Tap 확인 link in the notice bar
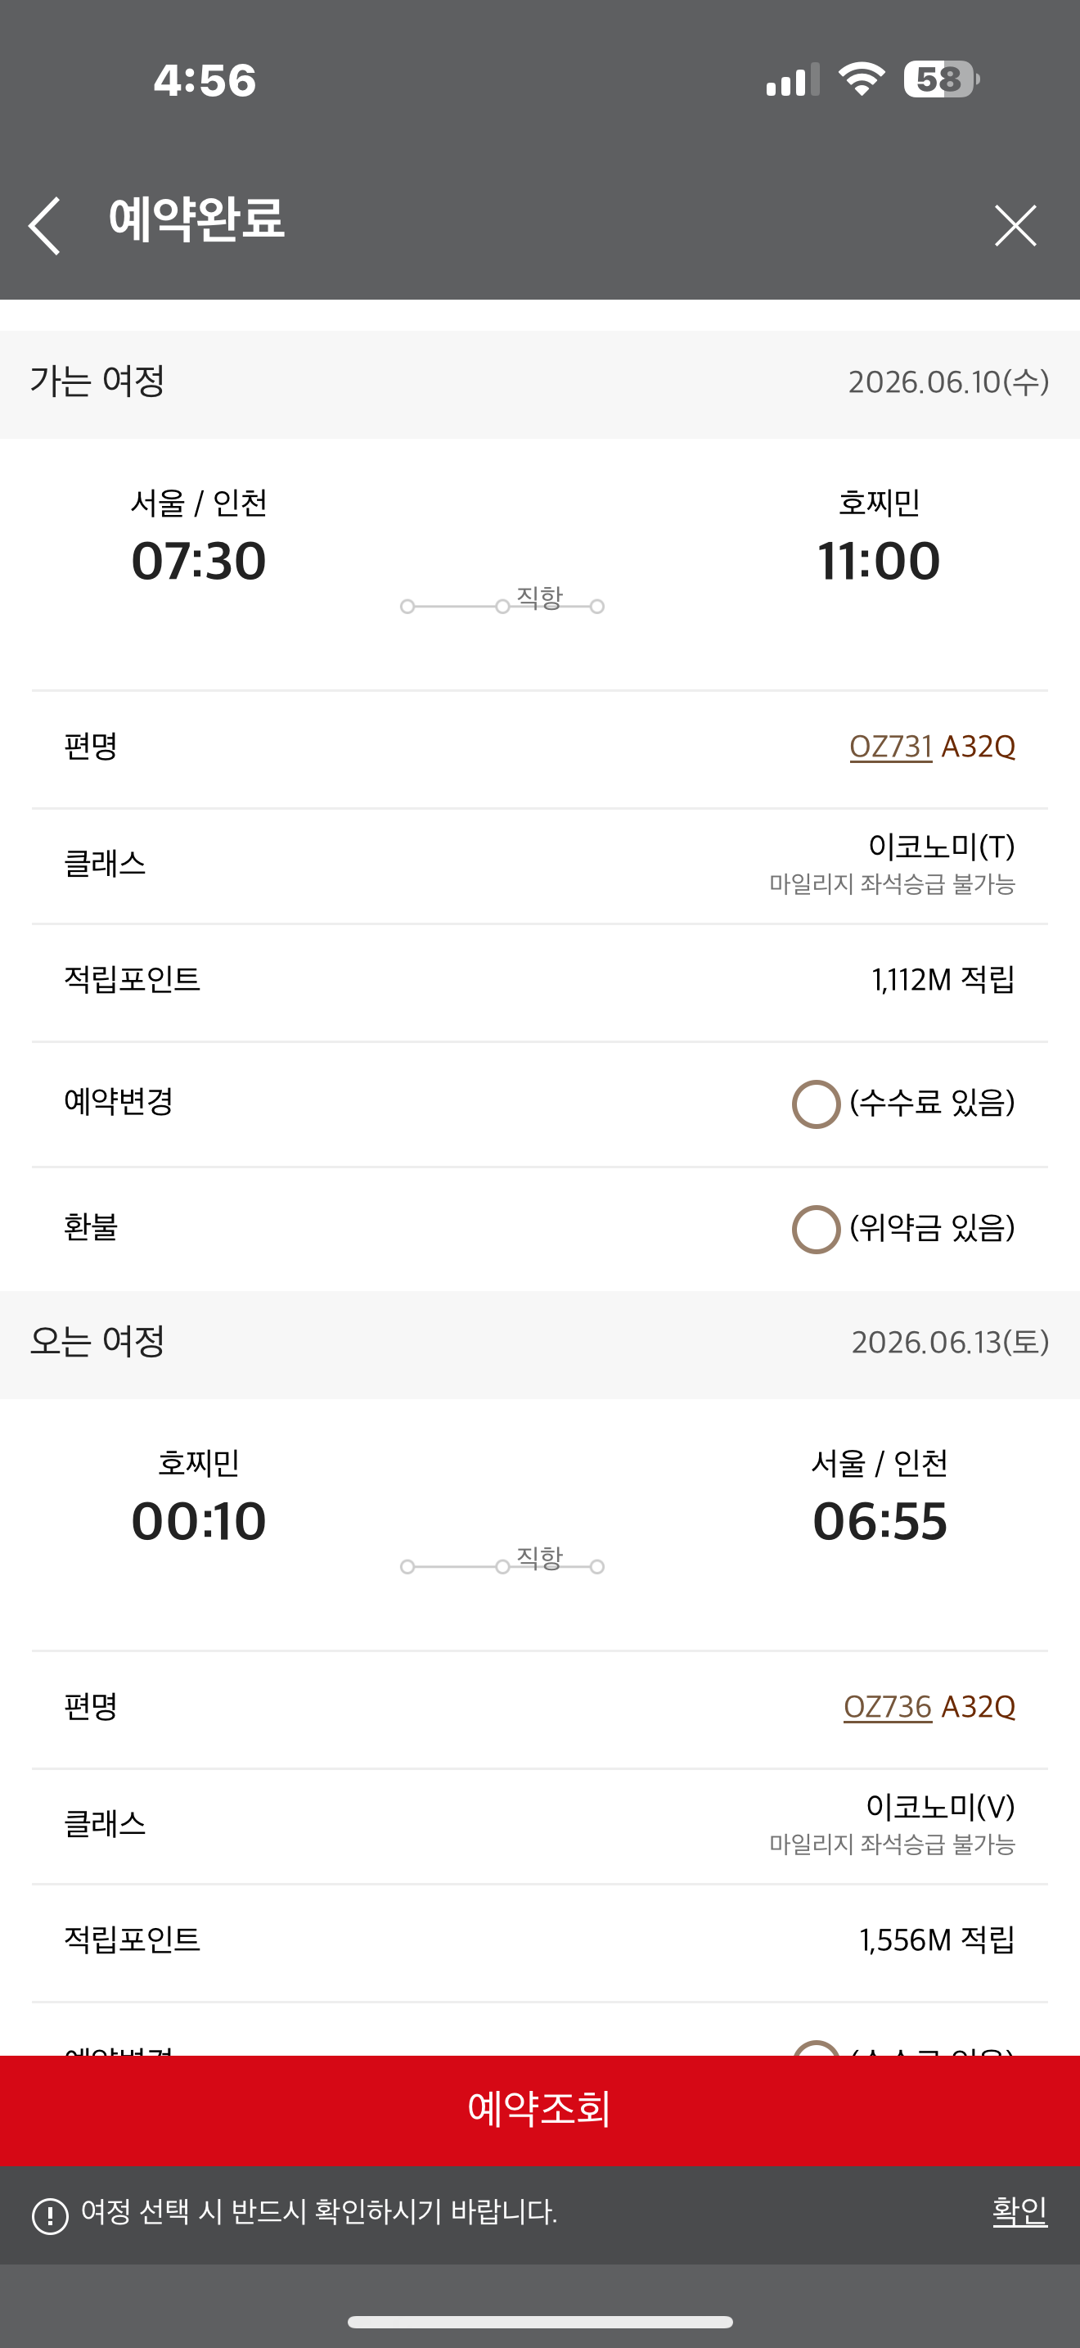Screen dimensions: 1080x2348 pyautogui.click(x=1019, y=2211)
